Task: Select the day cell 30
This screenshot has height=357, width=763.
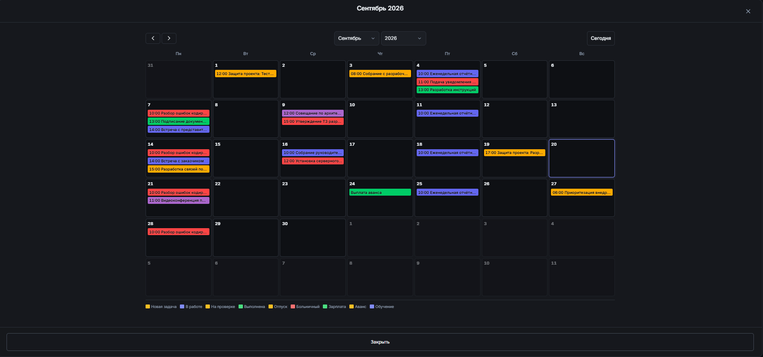Action: [313, 238]
